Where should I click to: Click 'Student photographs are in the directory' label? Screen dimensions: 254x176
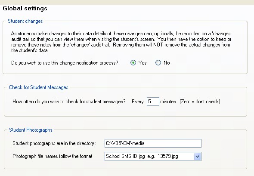pyautogui.click(x=54, y=143)
